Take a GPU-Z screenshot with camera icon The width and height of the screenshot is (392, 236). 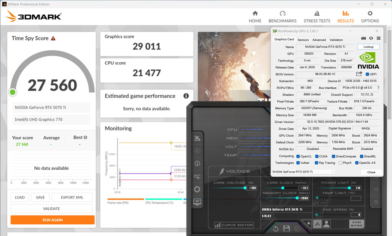[364, 38]
